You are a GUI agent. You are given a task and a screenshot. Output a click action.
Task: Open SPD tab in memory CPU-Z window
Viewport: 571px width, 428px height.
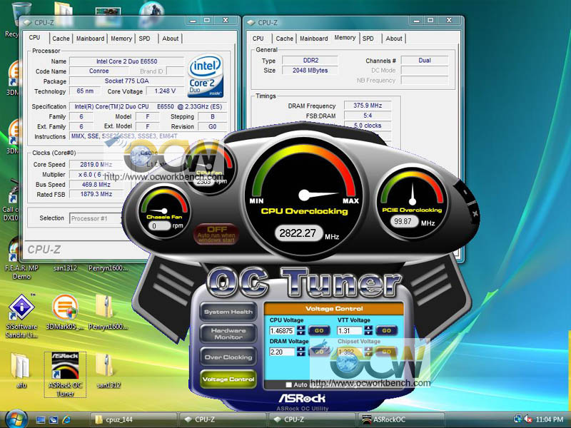tap(368, 39)
